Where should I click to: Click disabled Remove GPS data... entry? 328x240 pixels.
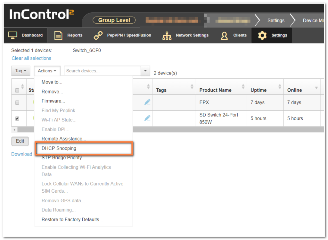tap(63, 201)
